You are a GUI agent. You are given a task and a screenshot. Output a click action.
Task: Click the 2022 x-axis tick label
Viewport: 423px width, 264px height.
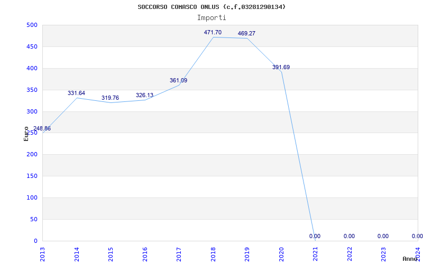click(350, 254)
